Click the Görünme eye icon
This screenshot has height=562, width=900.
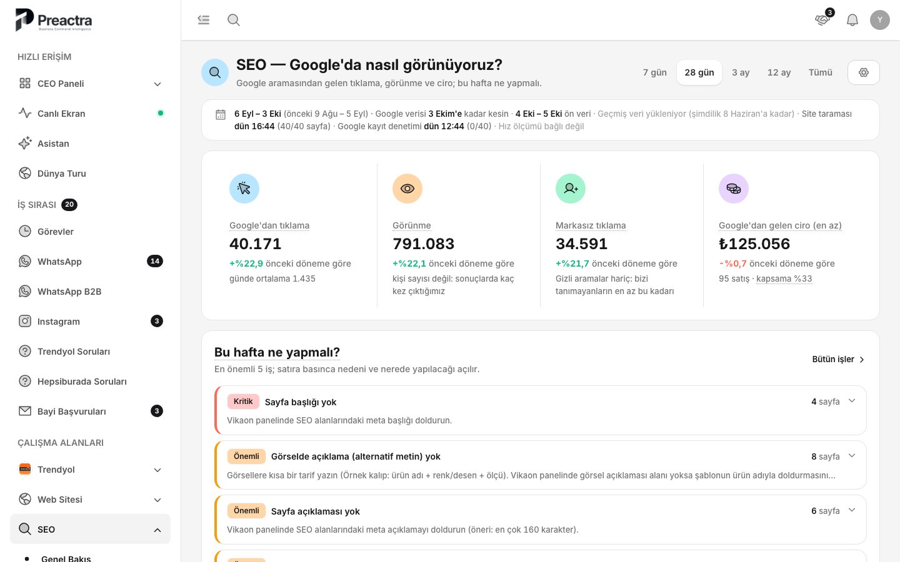pyautogui.click(x=407, y=189)
